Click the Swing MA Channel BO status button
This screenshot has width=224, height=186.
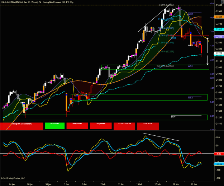[22, 126]
